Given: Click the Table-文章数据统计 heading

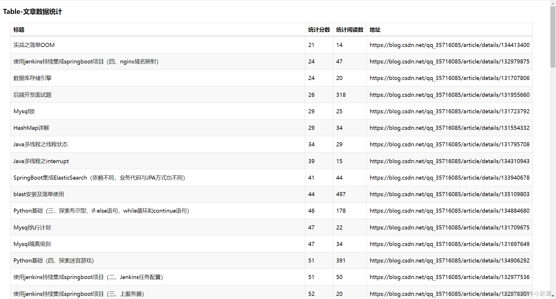Looking at the screenshot, I should coord(32,12).
